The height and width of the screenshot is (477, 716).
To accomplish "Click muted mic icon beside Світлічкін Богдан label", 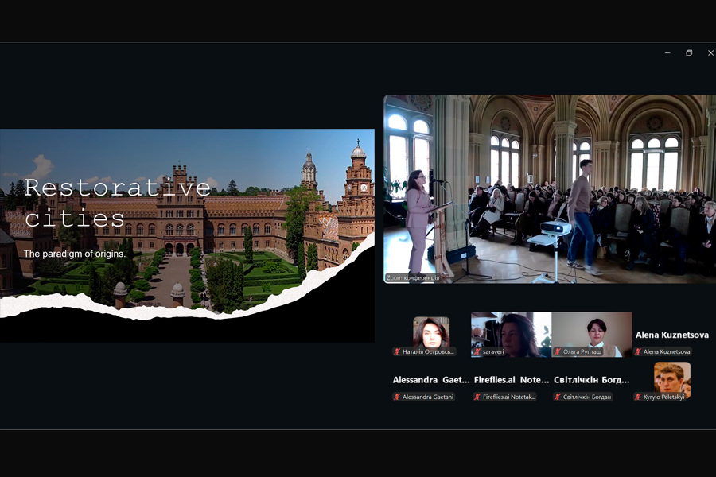I will click(x=558, y=397).
